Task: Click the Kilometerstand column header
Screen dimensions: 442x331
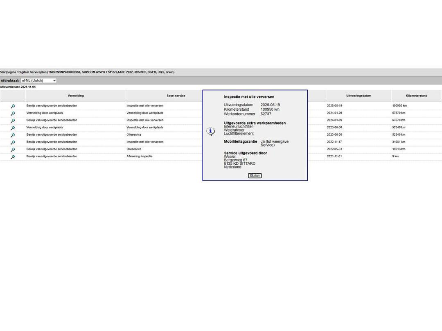Action: point(416,96)
